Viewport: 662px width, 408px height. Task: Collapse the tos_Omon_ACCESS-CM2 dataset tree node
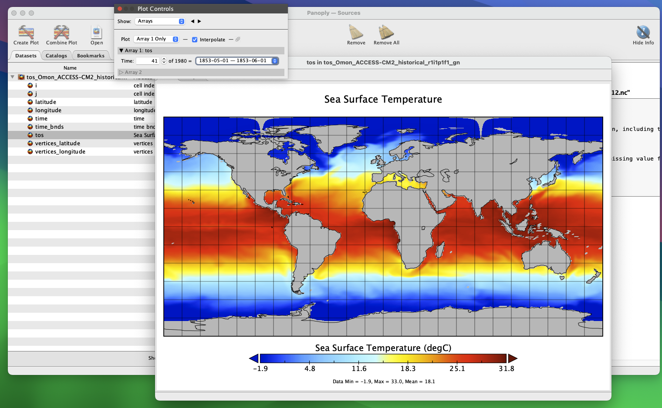pyautogui.click(x=13, y=77)
